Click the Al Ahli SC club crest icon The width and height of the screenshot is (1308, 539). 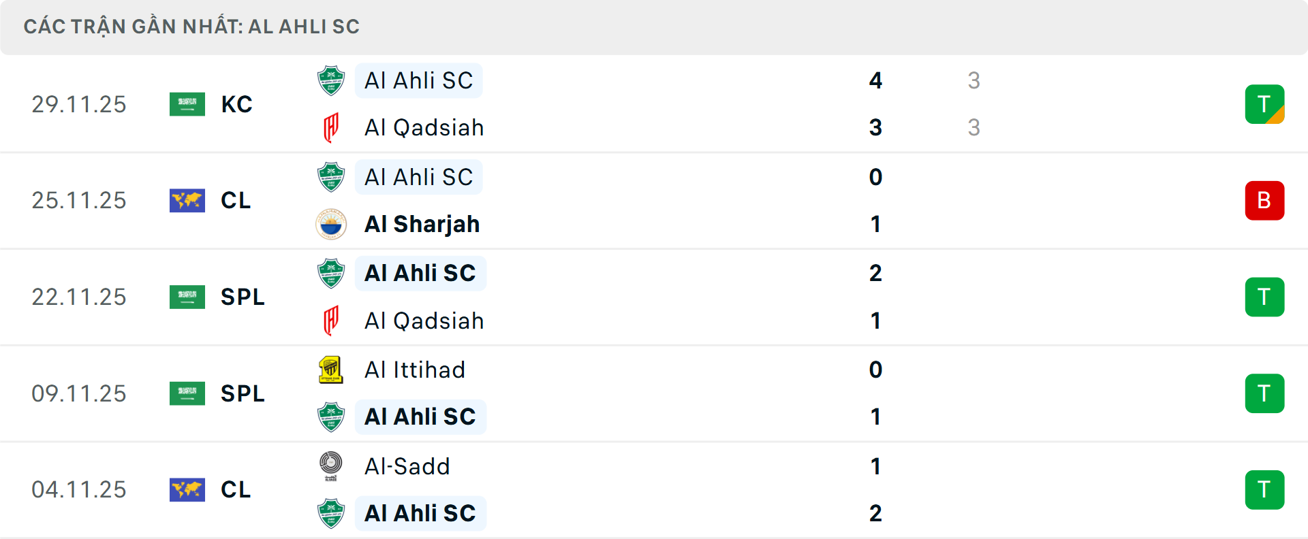[331, 80]
